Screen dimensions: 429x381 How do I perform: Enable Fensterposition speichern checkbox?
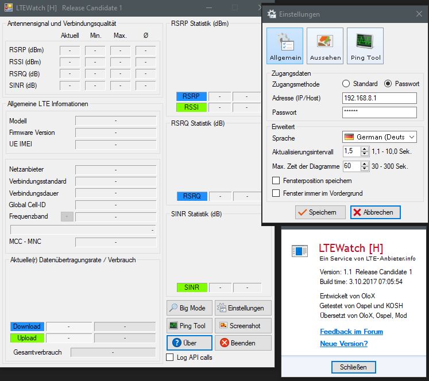tap(276, 181)
